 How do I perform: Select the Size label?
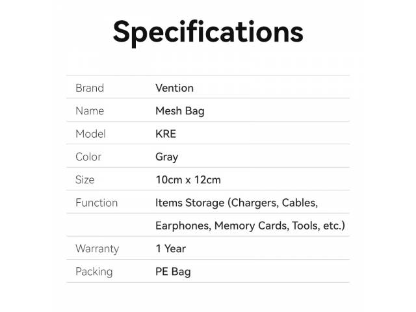click(x=85, y=179)
